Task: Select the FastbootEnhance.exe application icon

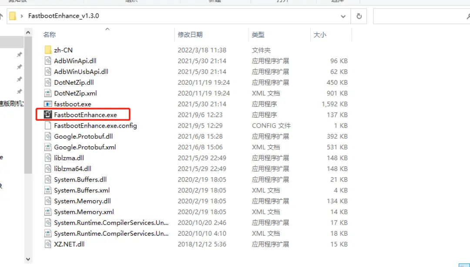Action: [48, 115]
